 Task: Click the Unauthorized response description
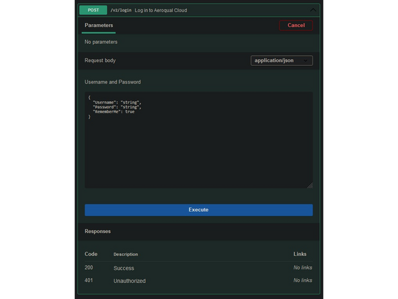pos(130,281)
